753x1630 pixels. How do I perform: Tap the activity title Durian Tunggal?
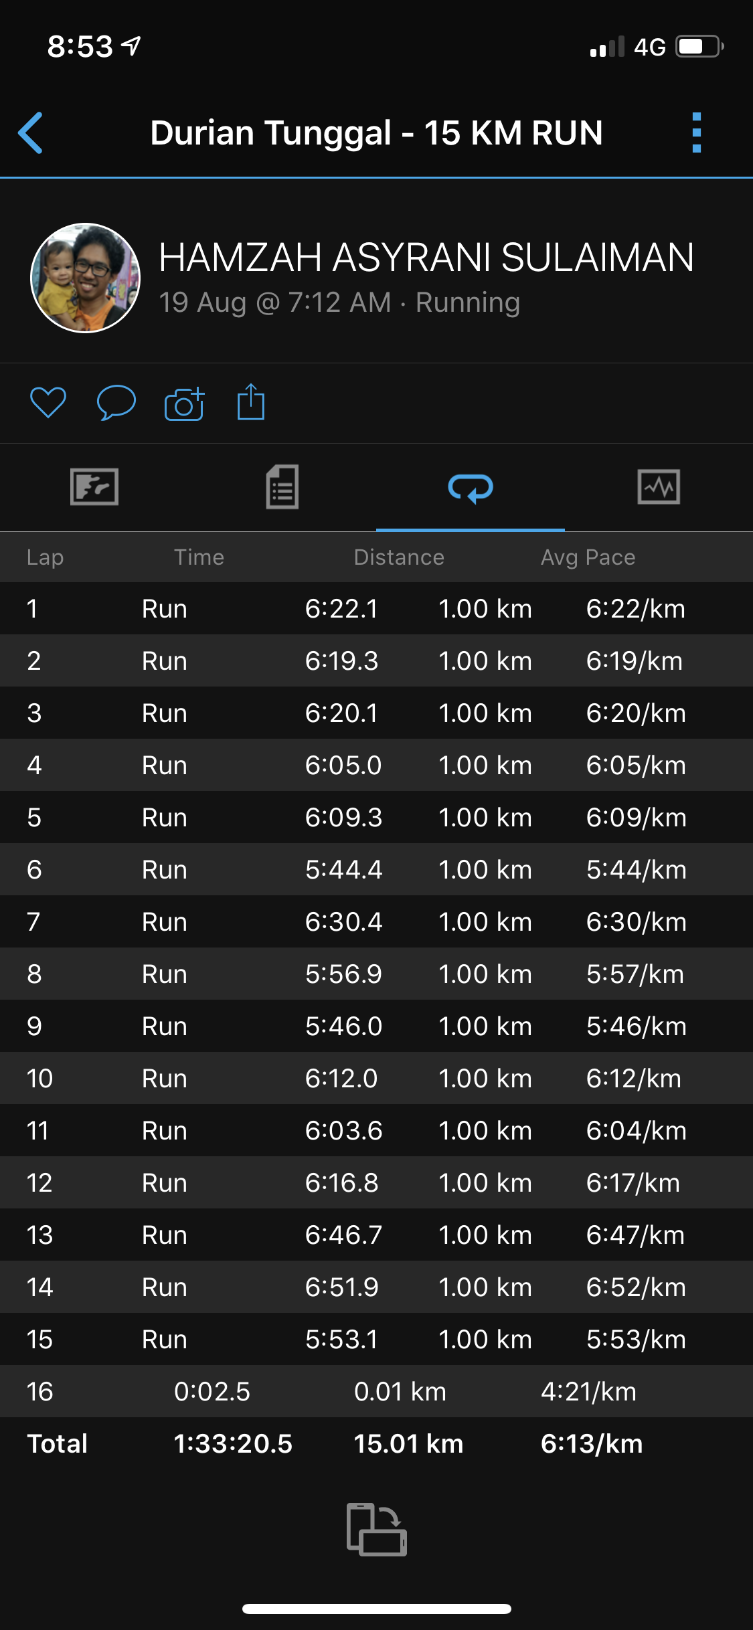376,132
